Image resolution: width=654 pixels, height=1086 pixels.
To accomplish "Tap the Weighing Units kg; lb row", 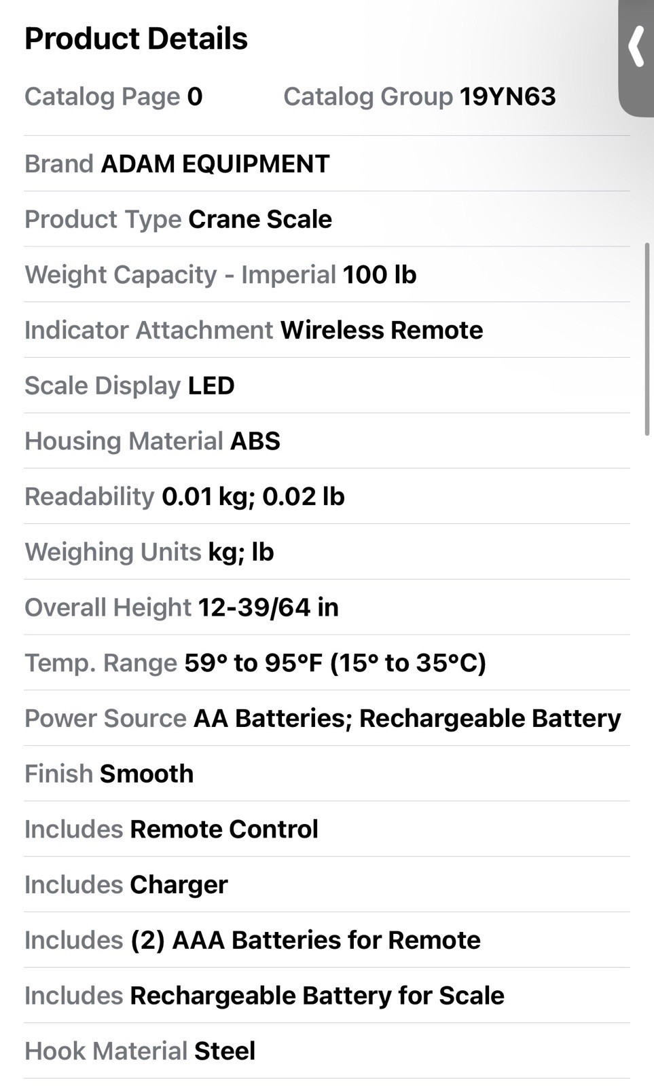I will (x=327, y=552).
